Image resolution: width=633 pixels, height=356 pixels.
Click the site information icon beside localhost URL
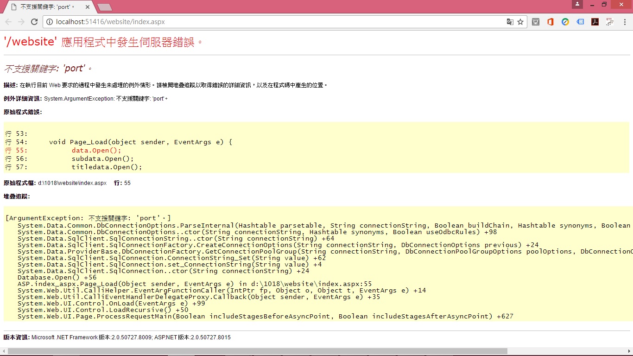(x=50, y=21)
